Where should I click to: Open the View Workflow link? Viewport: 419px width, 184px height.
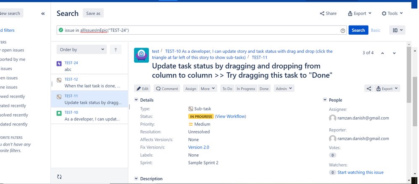[x=230, y=116]
